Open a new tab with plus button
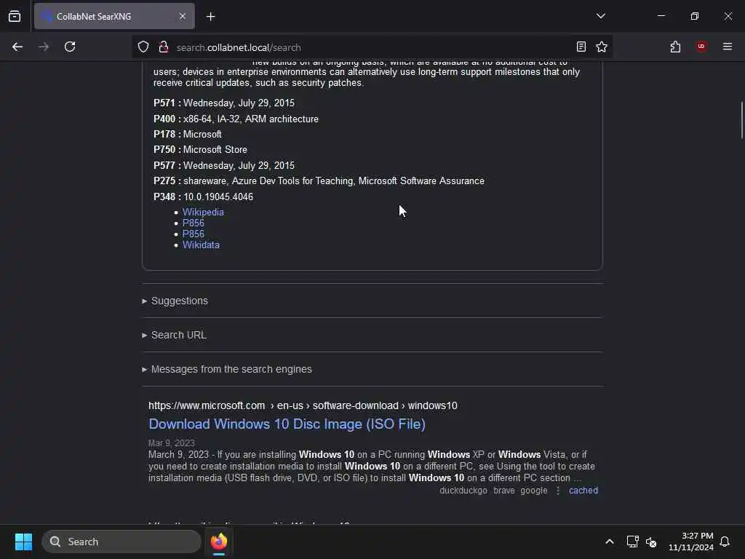This screenshot has width=745, height=559. [211, 17]
